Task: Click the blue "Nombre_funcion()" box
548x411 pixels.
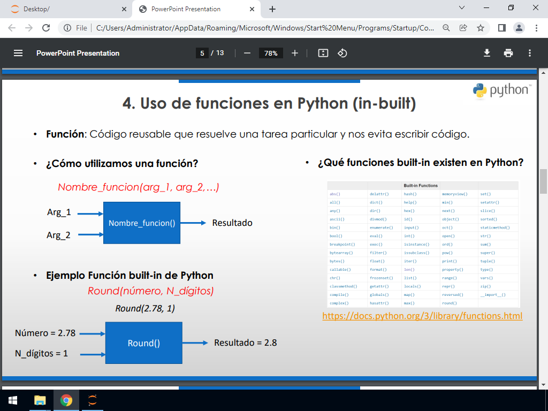Action: [142, 223]
